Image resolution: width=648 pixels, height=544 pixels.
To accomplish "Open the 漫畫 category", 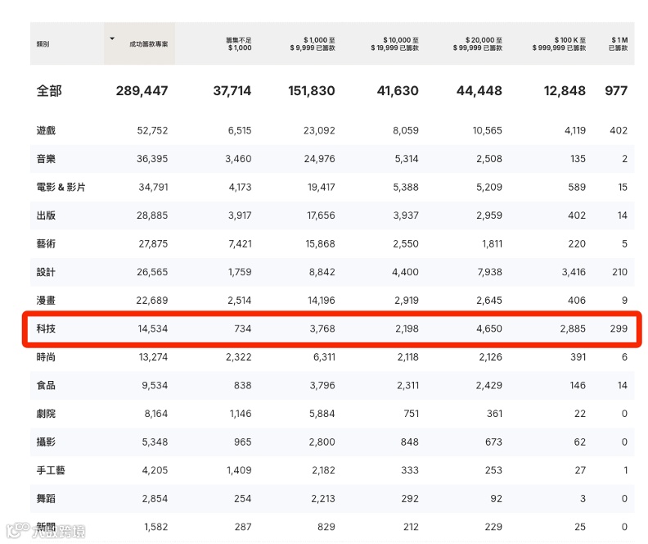I will click(x=46, y=301).
